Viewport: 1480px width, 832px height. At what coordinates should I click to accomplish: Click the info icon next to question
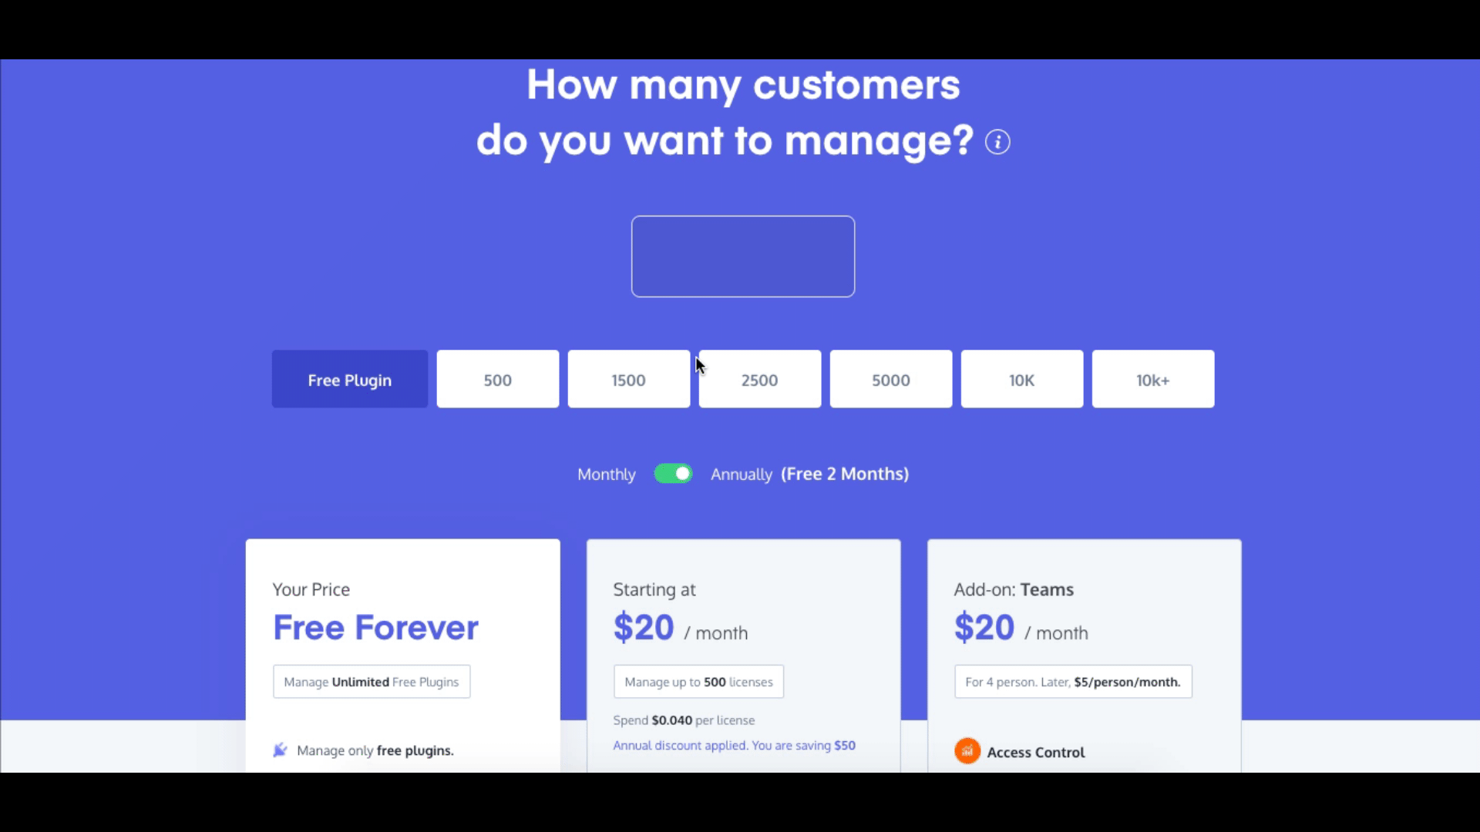point(997,143)
